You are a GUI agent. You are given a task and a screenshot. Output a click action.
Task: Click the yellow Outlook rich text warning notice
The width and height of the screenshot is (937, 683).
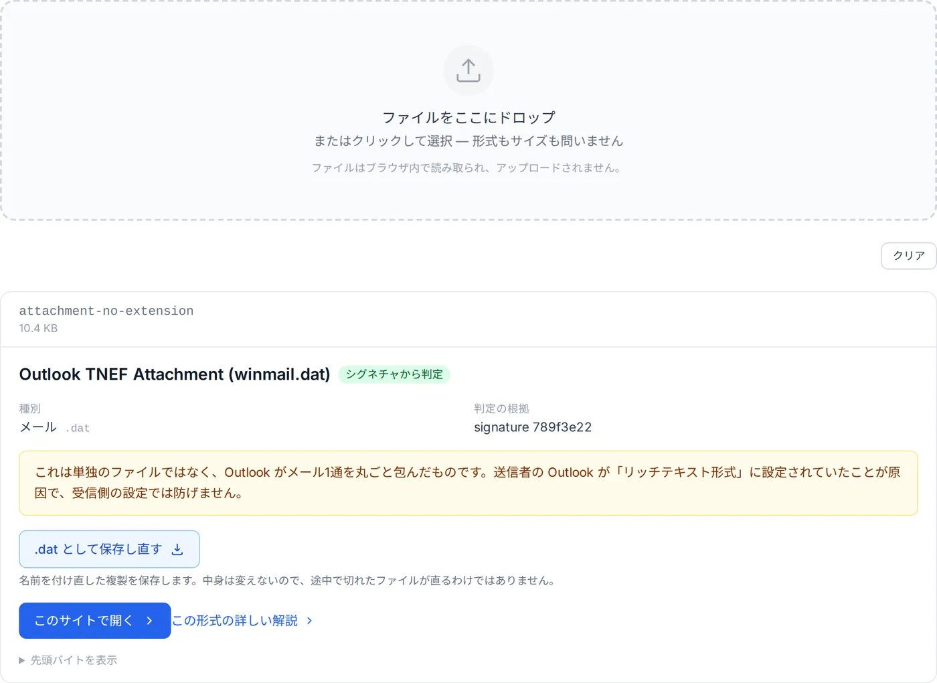[x=468, y=483]
